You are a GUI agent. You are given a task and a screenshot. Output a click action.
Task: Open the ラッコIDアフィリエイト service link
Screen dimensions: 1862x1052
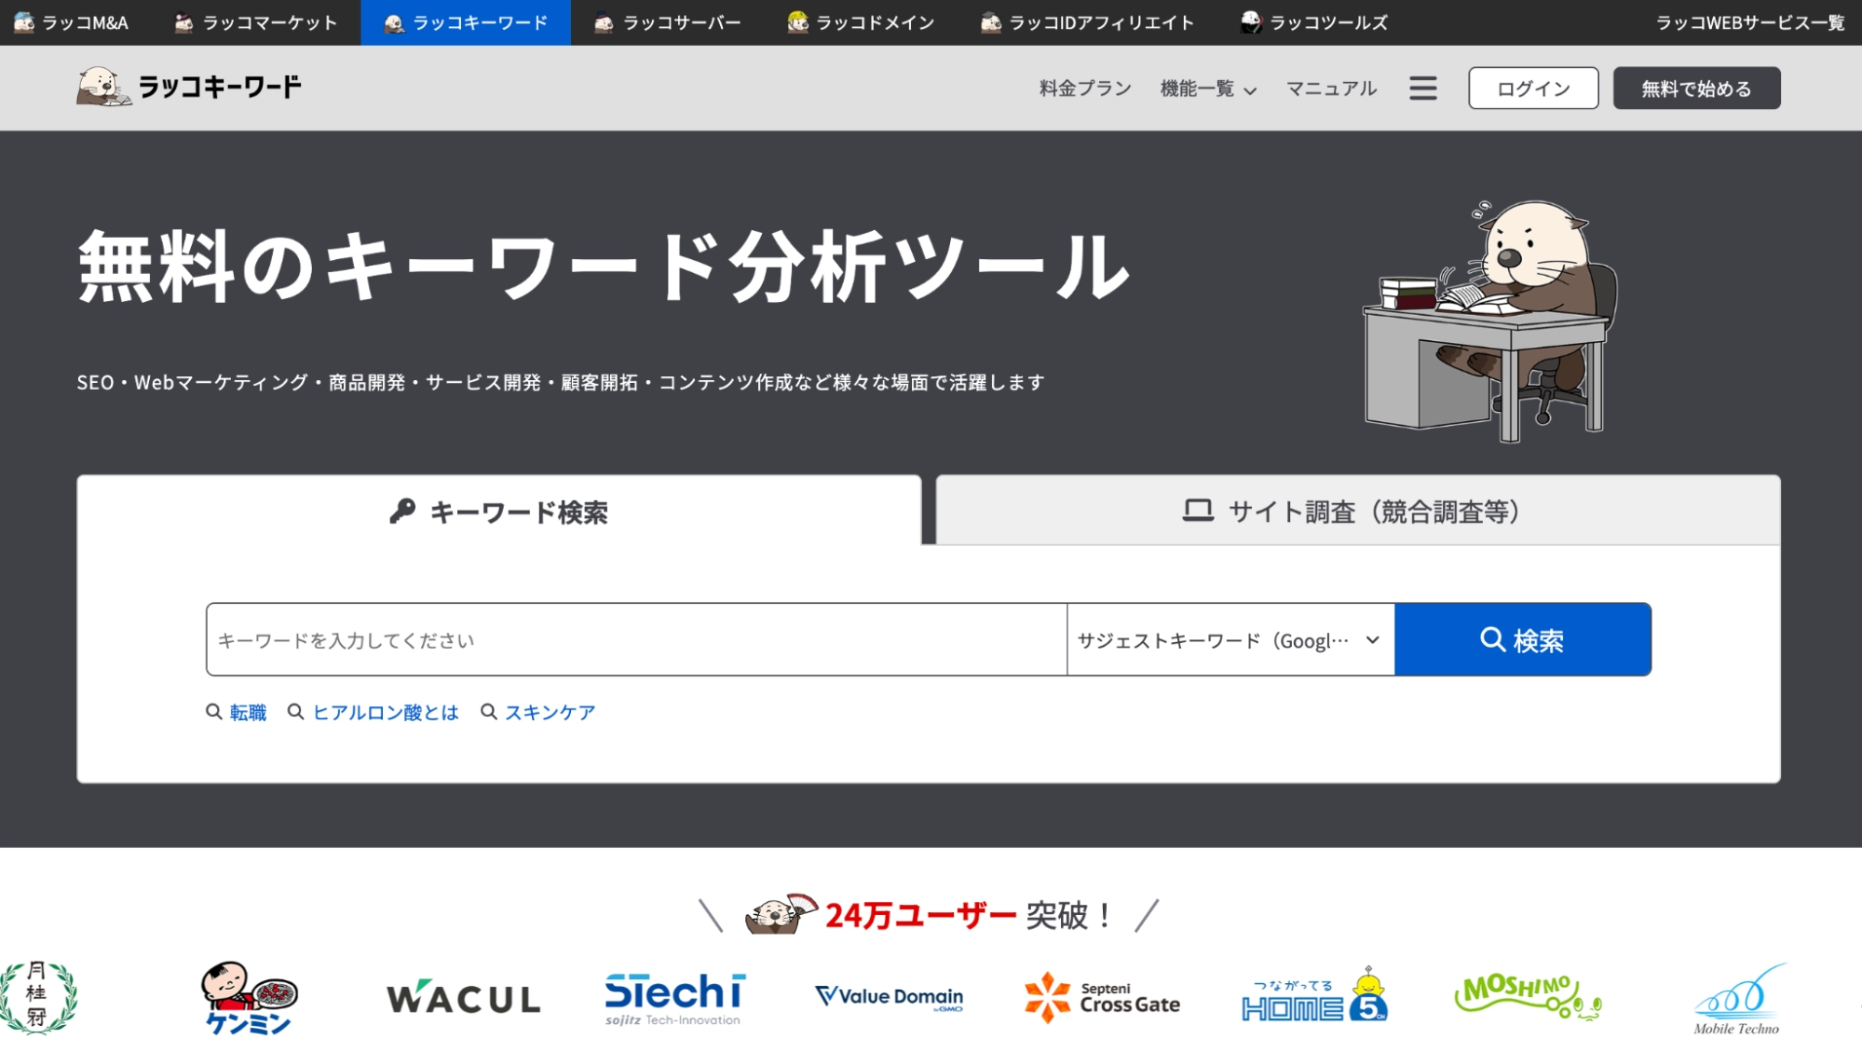point(1087,22)
